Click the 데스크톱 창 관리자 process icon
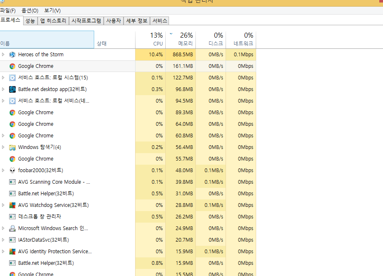The image size is (383, 276). pyautogui.click(x=12, y=217)
